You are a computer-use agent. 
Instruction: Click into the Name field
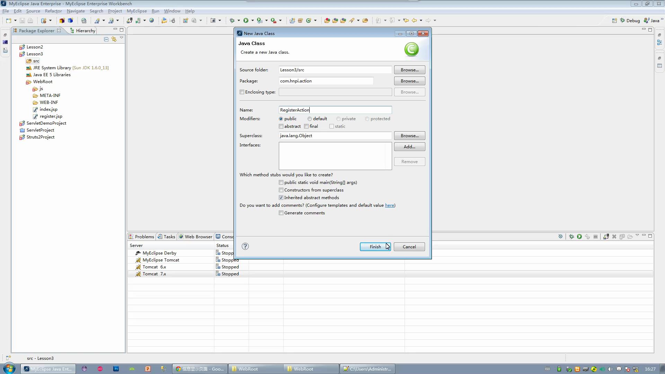point(335,110)
